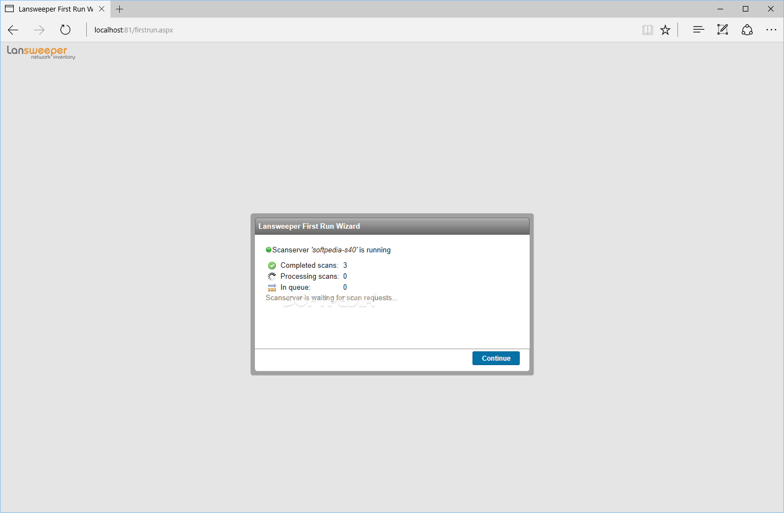
Task: Add page to favorites star icon
Action: point(665,30)
